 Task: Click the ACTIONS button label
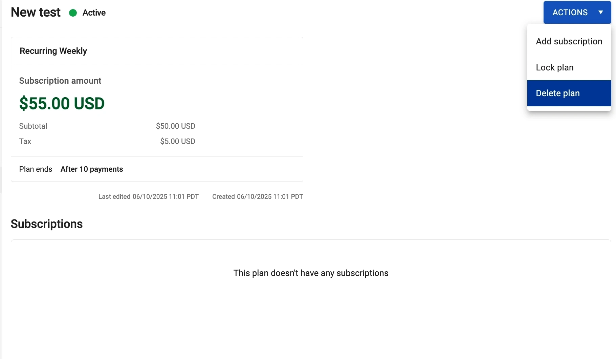(570, 13)
